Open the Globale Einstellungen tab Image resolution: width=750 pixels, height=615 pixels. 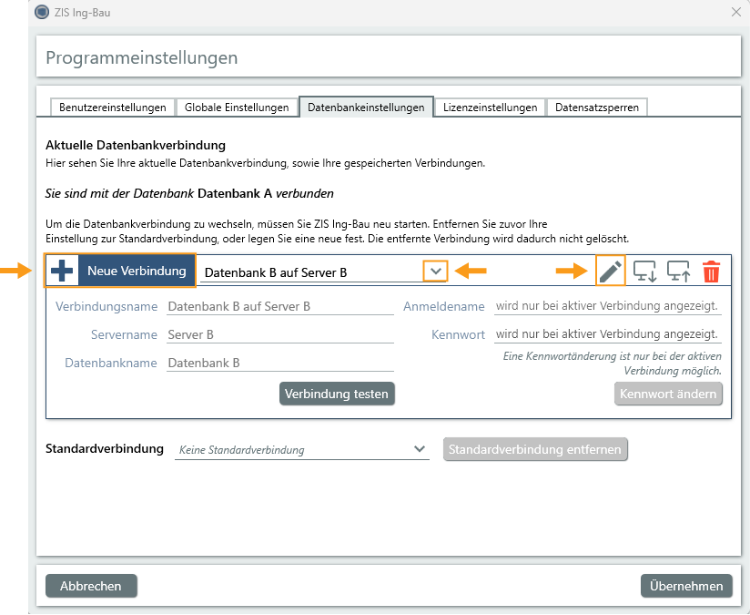(x=237, y=108)
